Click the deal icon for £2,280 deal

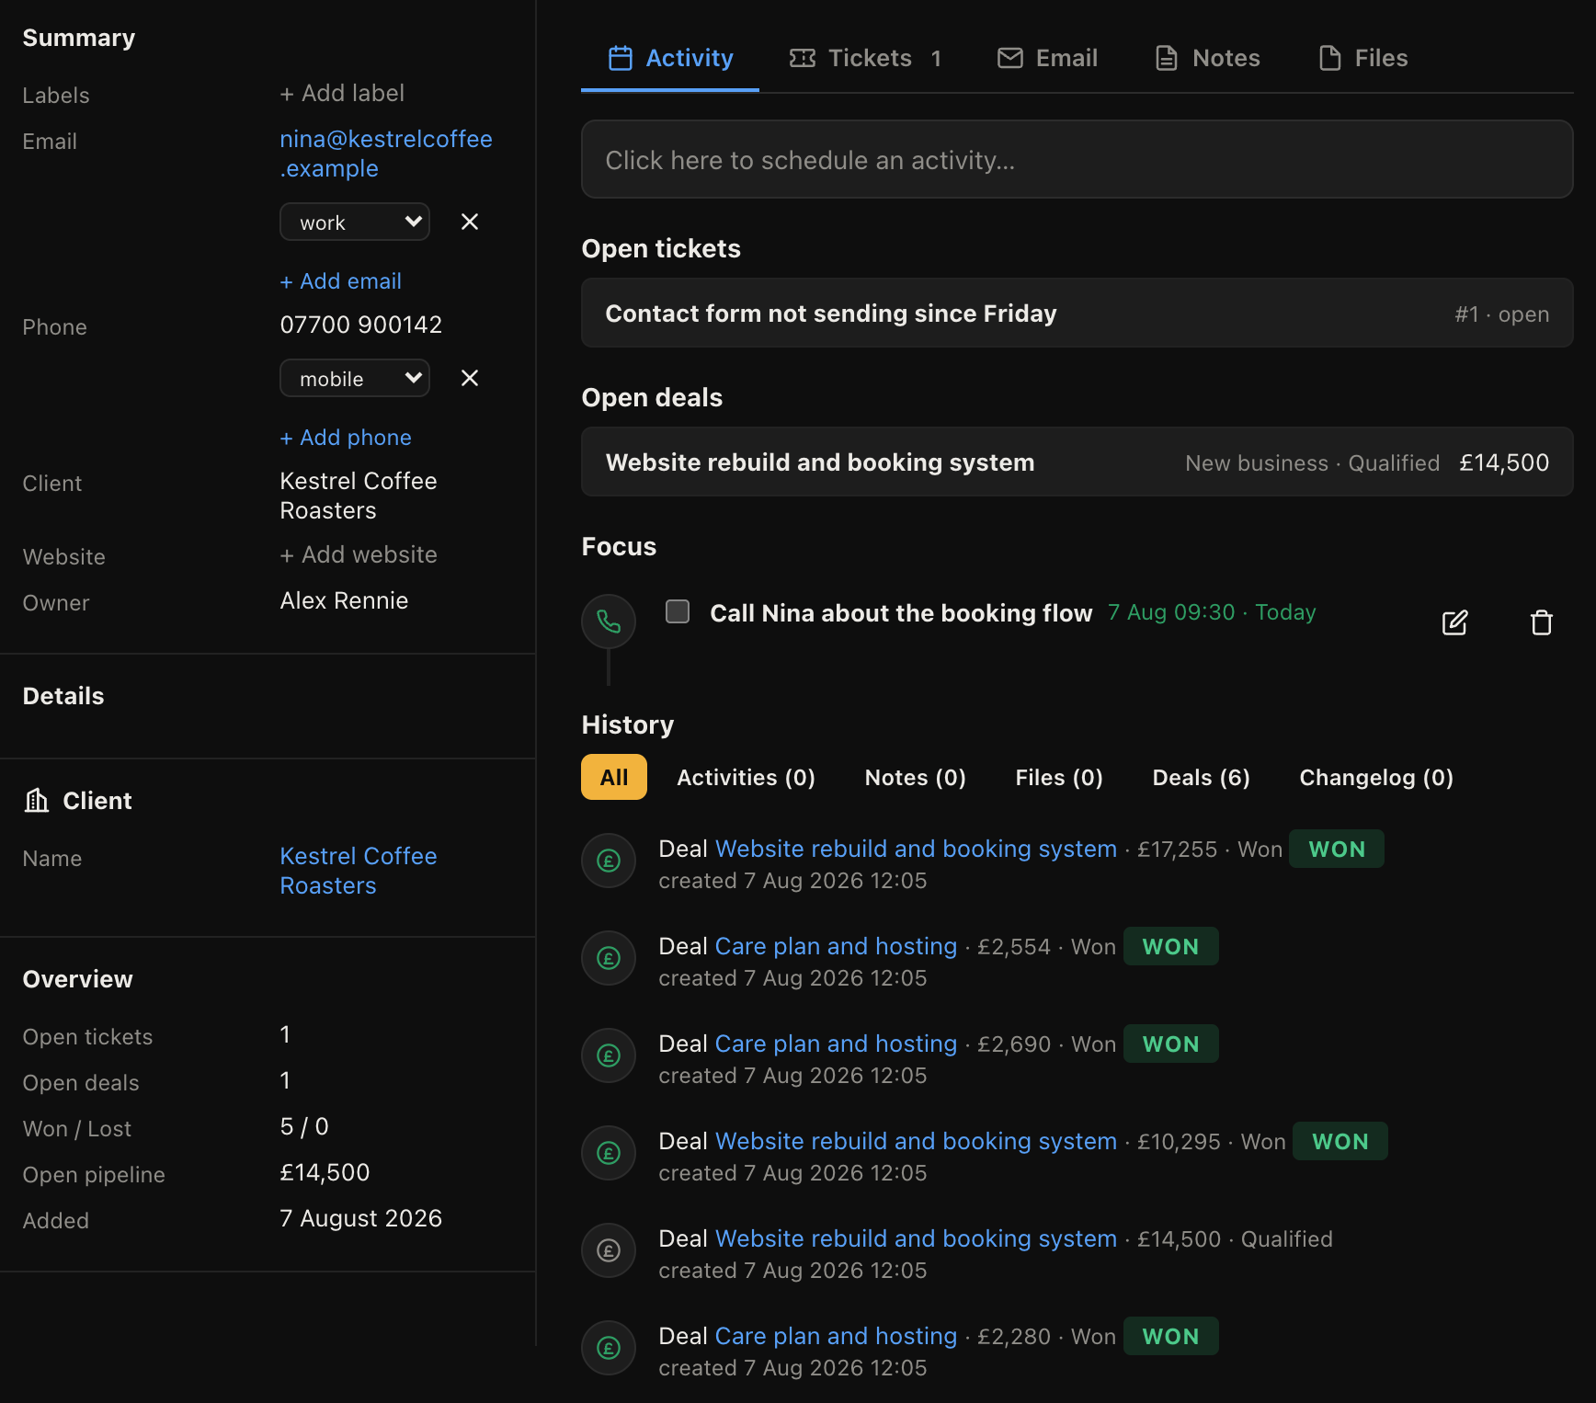coord(609,1349)
